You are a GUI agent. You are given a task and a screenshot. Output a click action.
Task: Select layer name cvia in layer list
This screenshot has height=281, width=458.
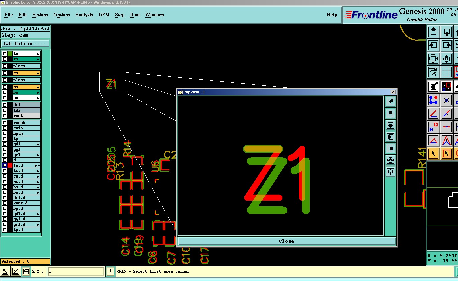[x=26, y=128]
